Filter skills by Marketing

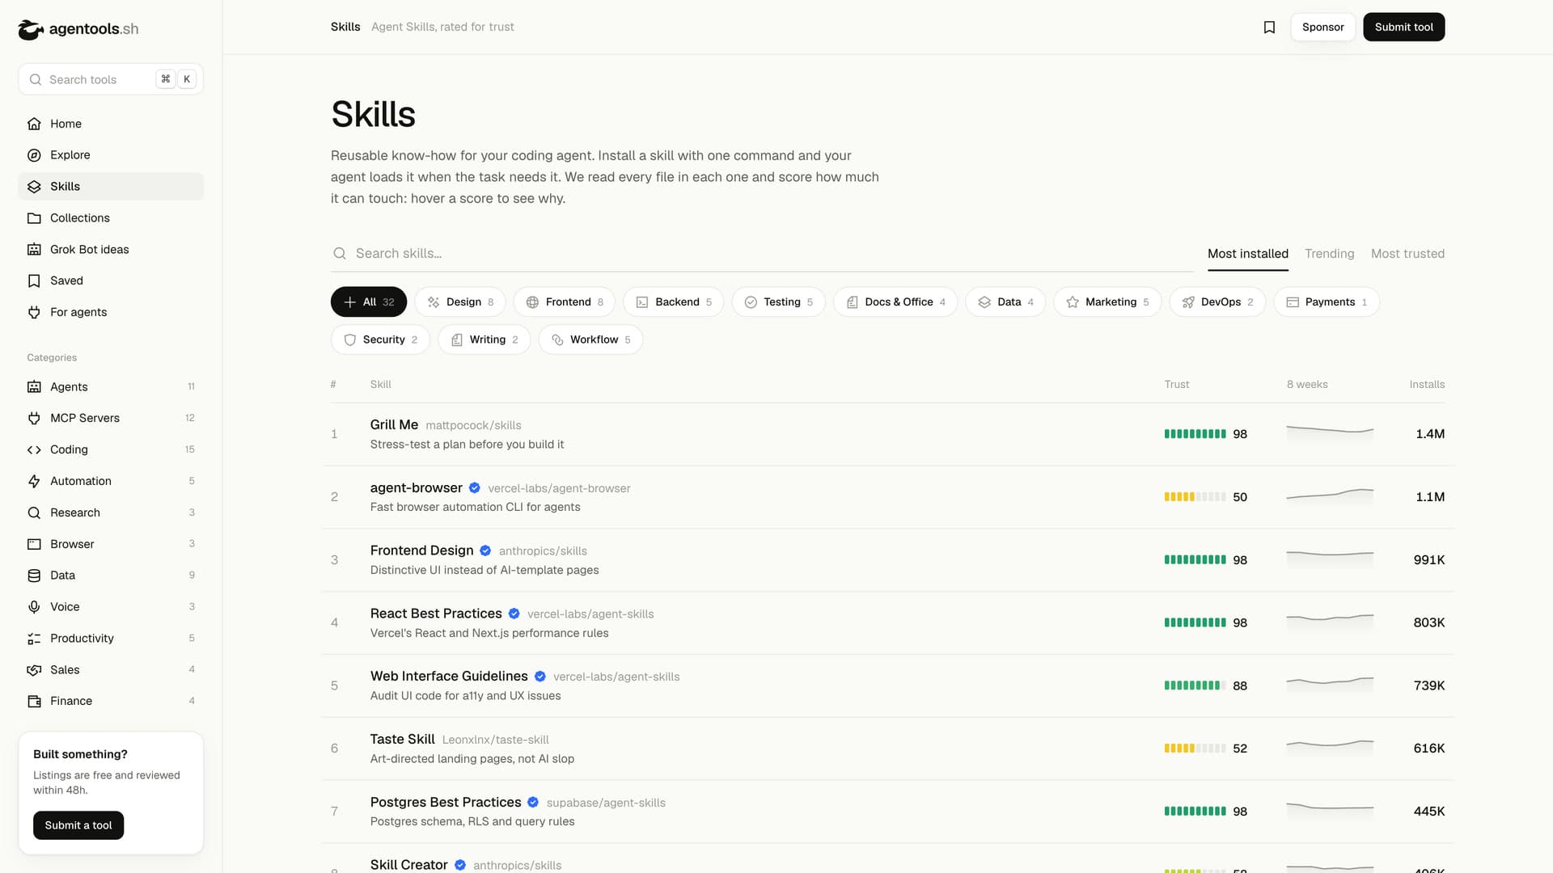point(1107,302)
